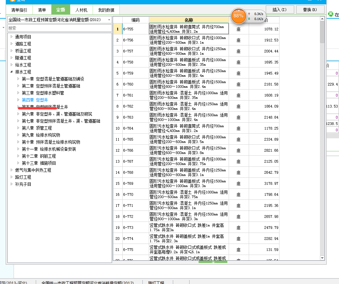Expand the 通用项目 tree node
Screen dimensions: 339x284
tap(12, 37)
